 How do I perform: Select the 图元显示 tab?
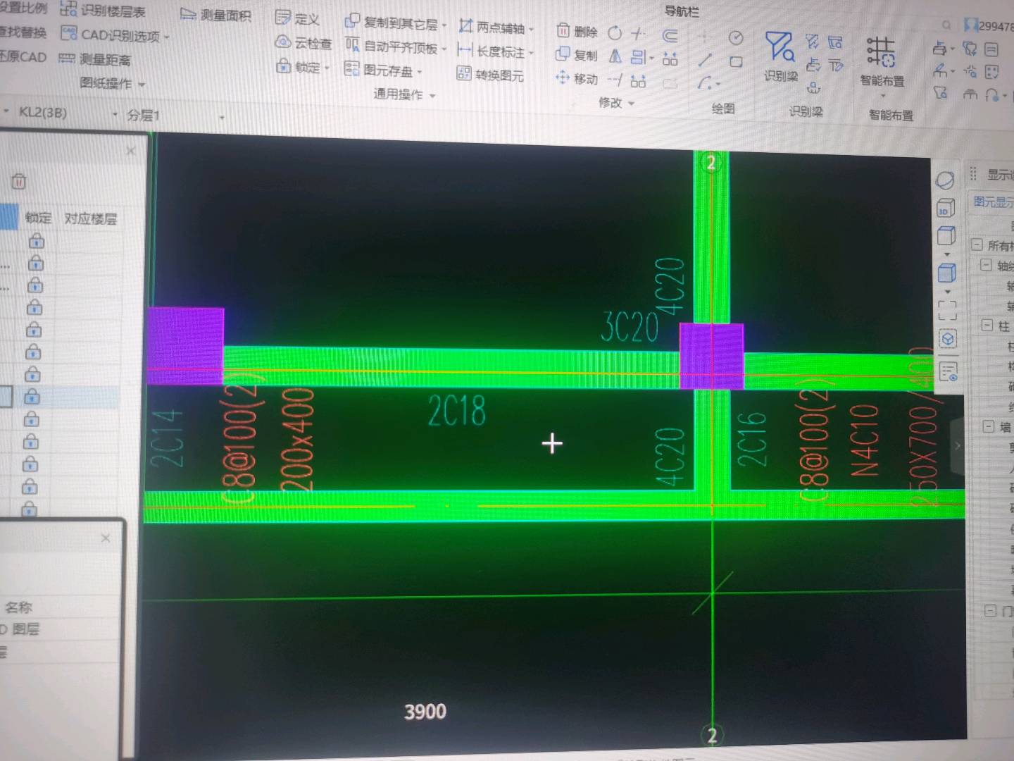(x=992, y=202)
